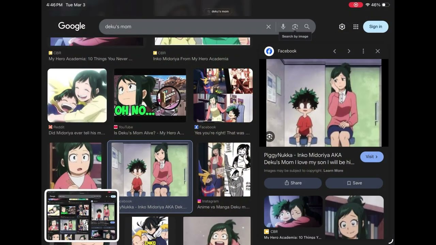The image size is (436, 245).
Task: Open the three-dot more options menu
Action: [x=363, y=51]
